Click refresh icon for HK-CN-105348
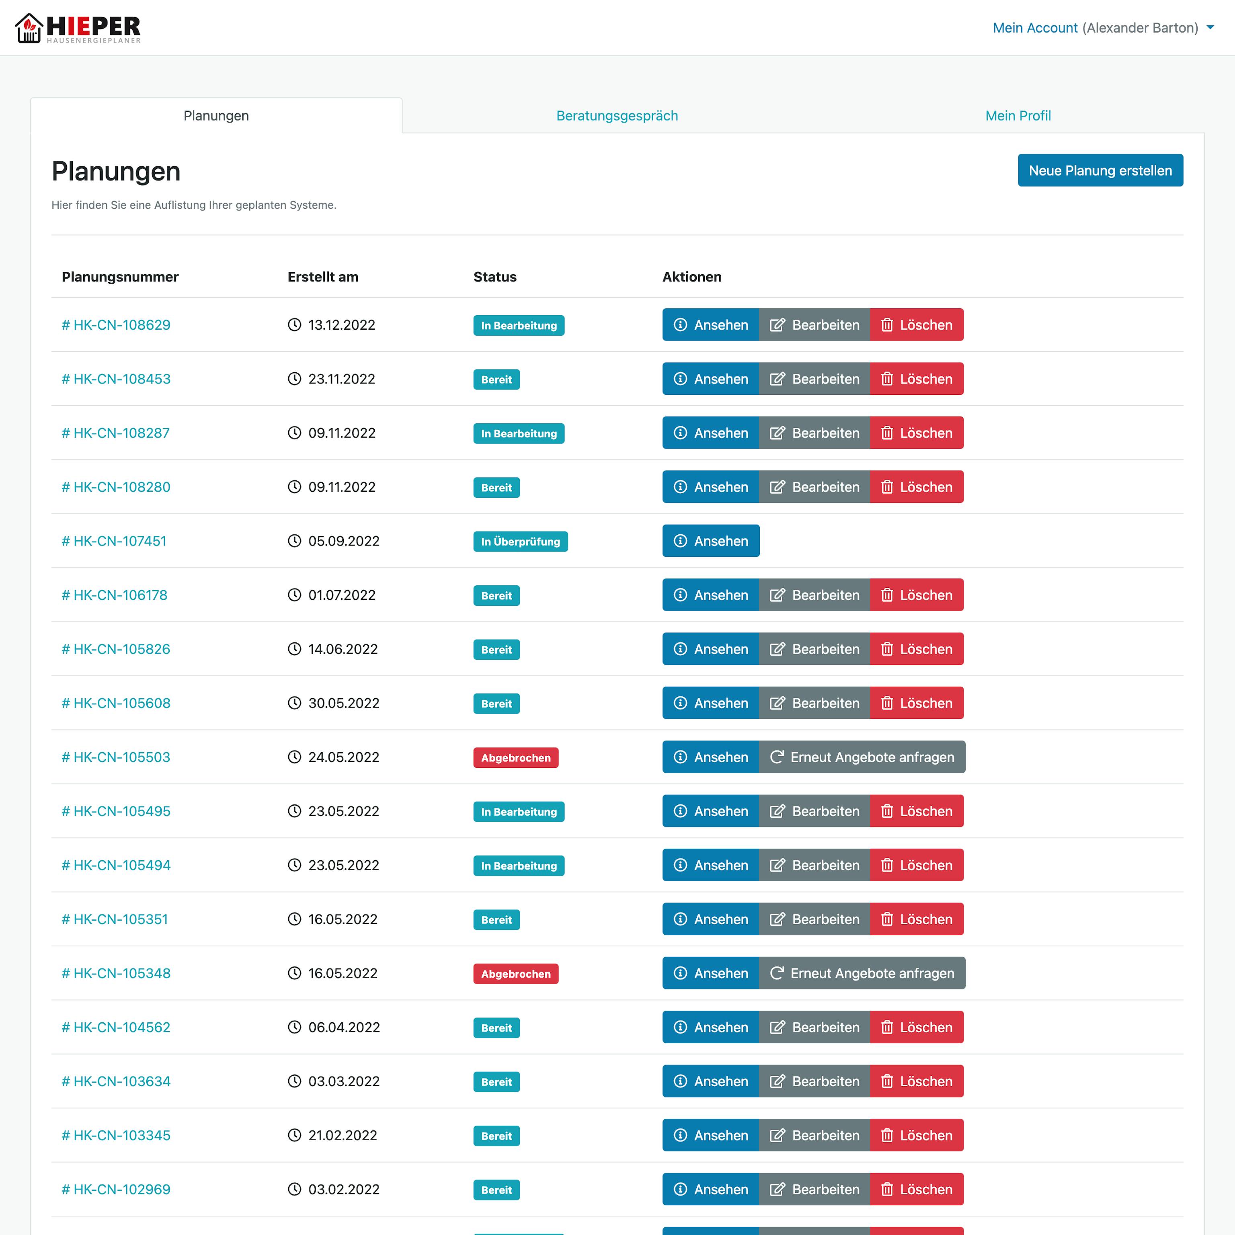The height and width of the screenshot is (1235, 1235). click(777, 973)
